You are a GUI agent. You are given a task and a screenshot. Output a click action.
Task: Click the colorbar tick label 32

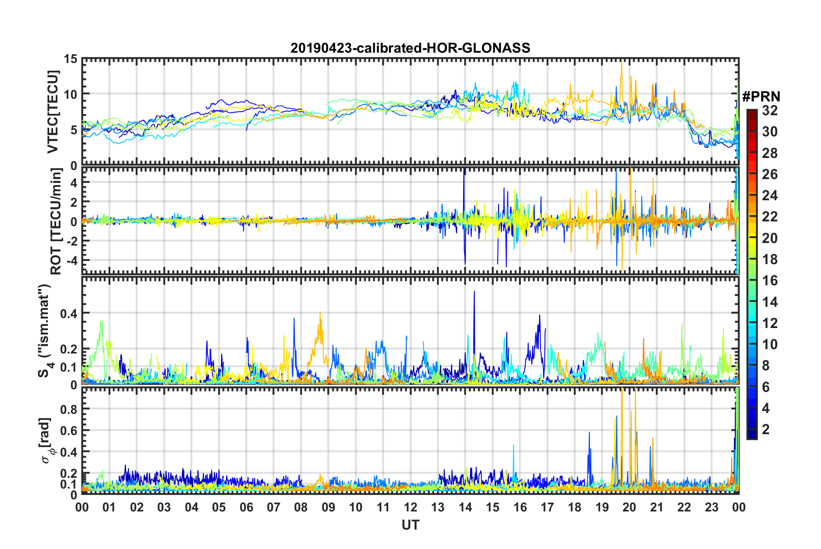point(770,110)
